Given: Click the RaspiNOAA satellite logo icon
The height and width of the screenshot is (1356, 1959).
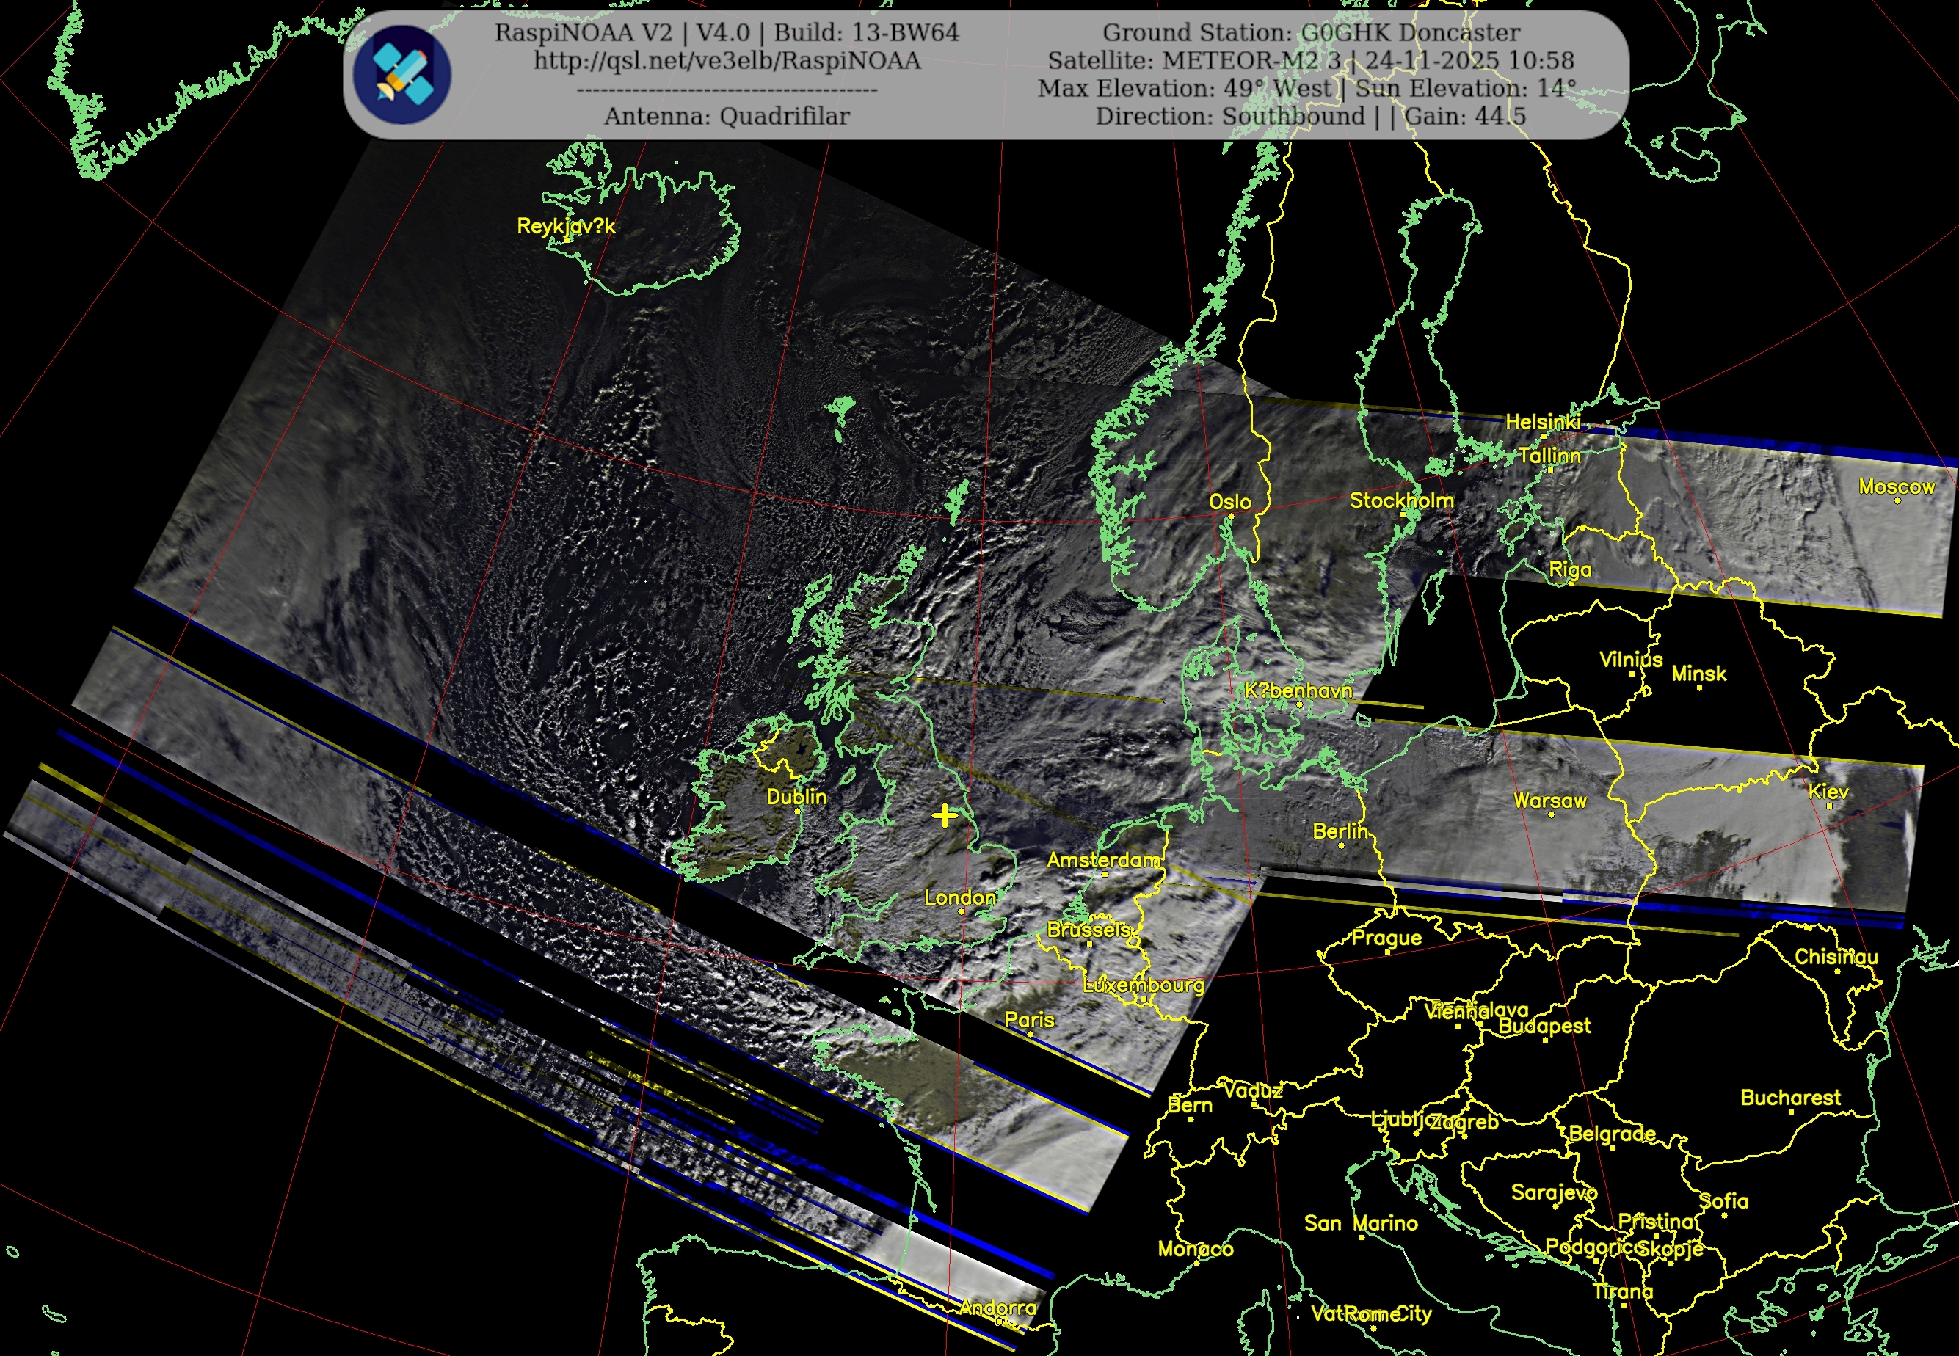Looking at the screenshot, I should point(402,75).
